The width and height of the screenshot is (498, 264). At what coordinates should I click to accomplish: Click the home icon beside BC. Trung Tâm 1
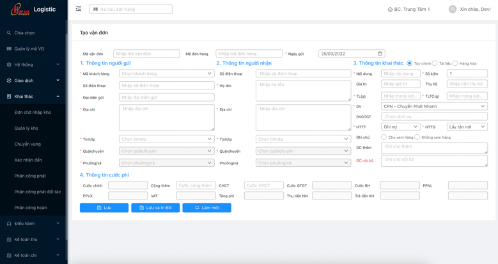390,10
